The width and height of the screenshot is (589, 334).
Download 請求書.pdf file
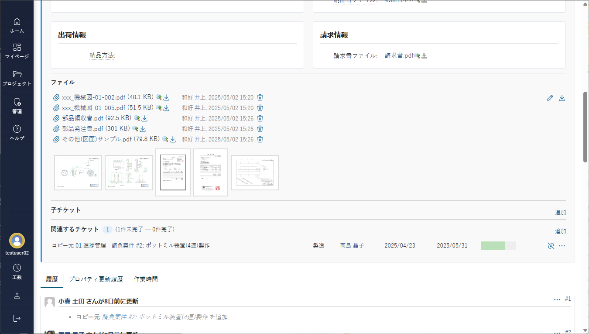[424, 56]
